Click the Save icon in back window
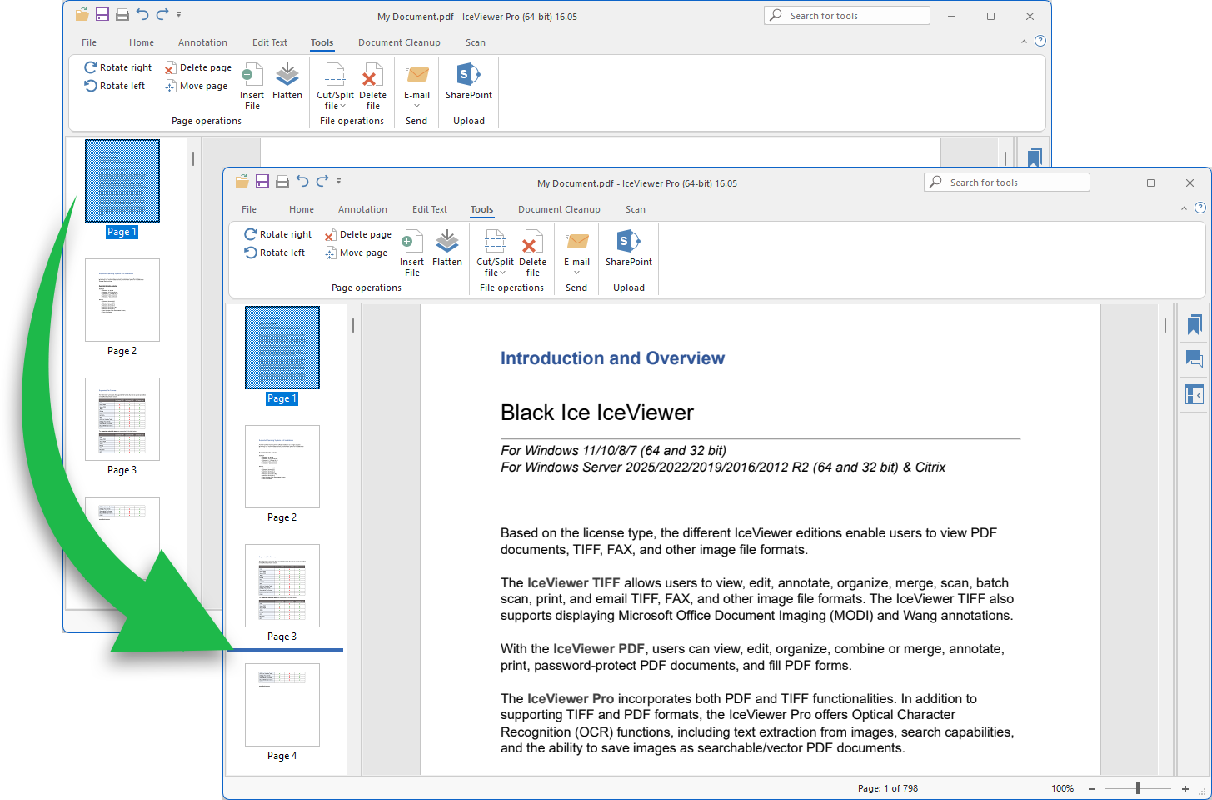The width and height of the screenshot is (1212, 800). [102, 14]
